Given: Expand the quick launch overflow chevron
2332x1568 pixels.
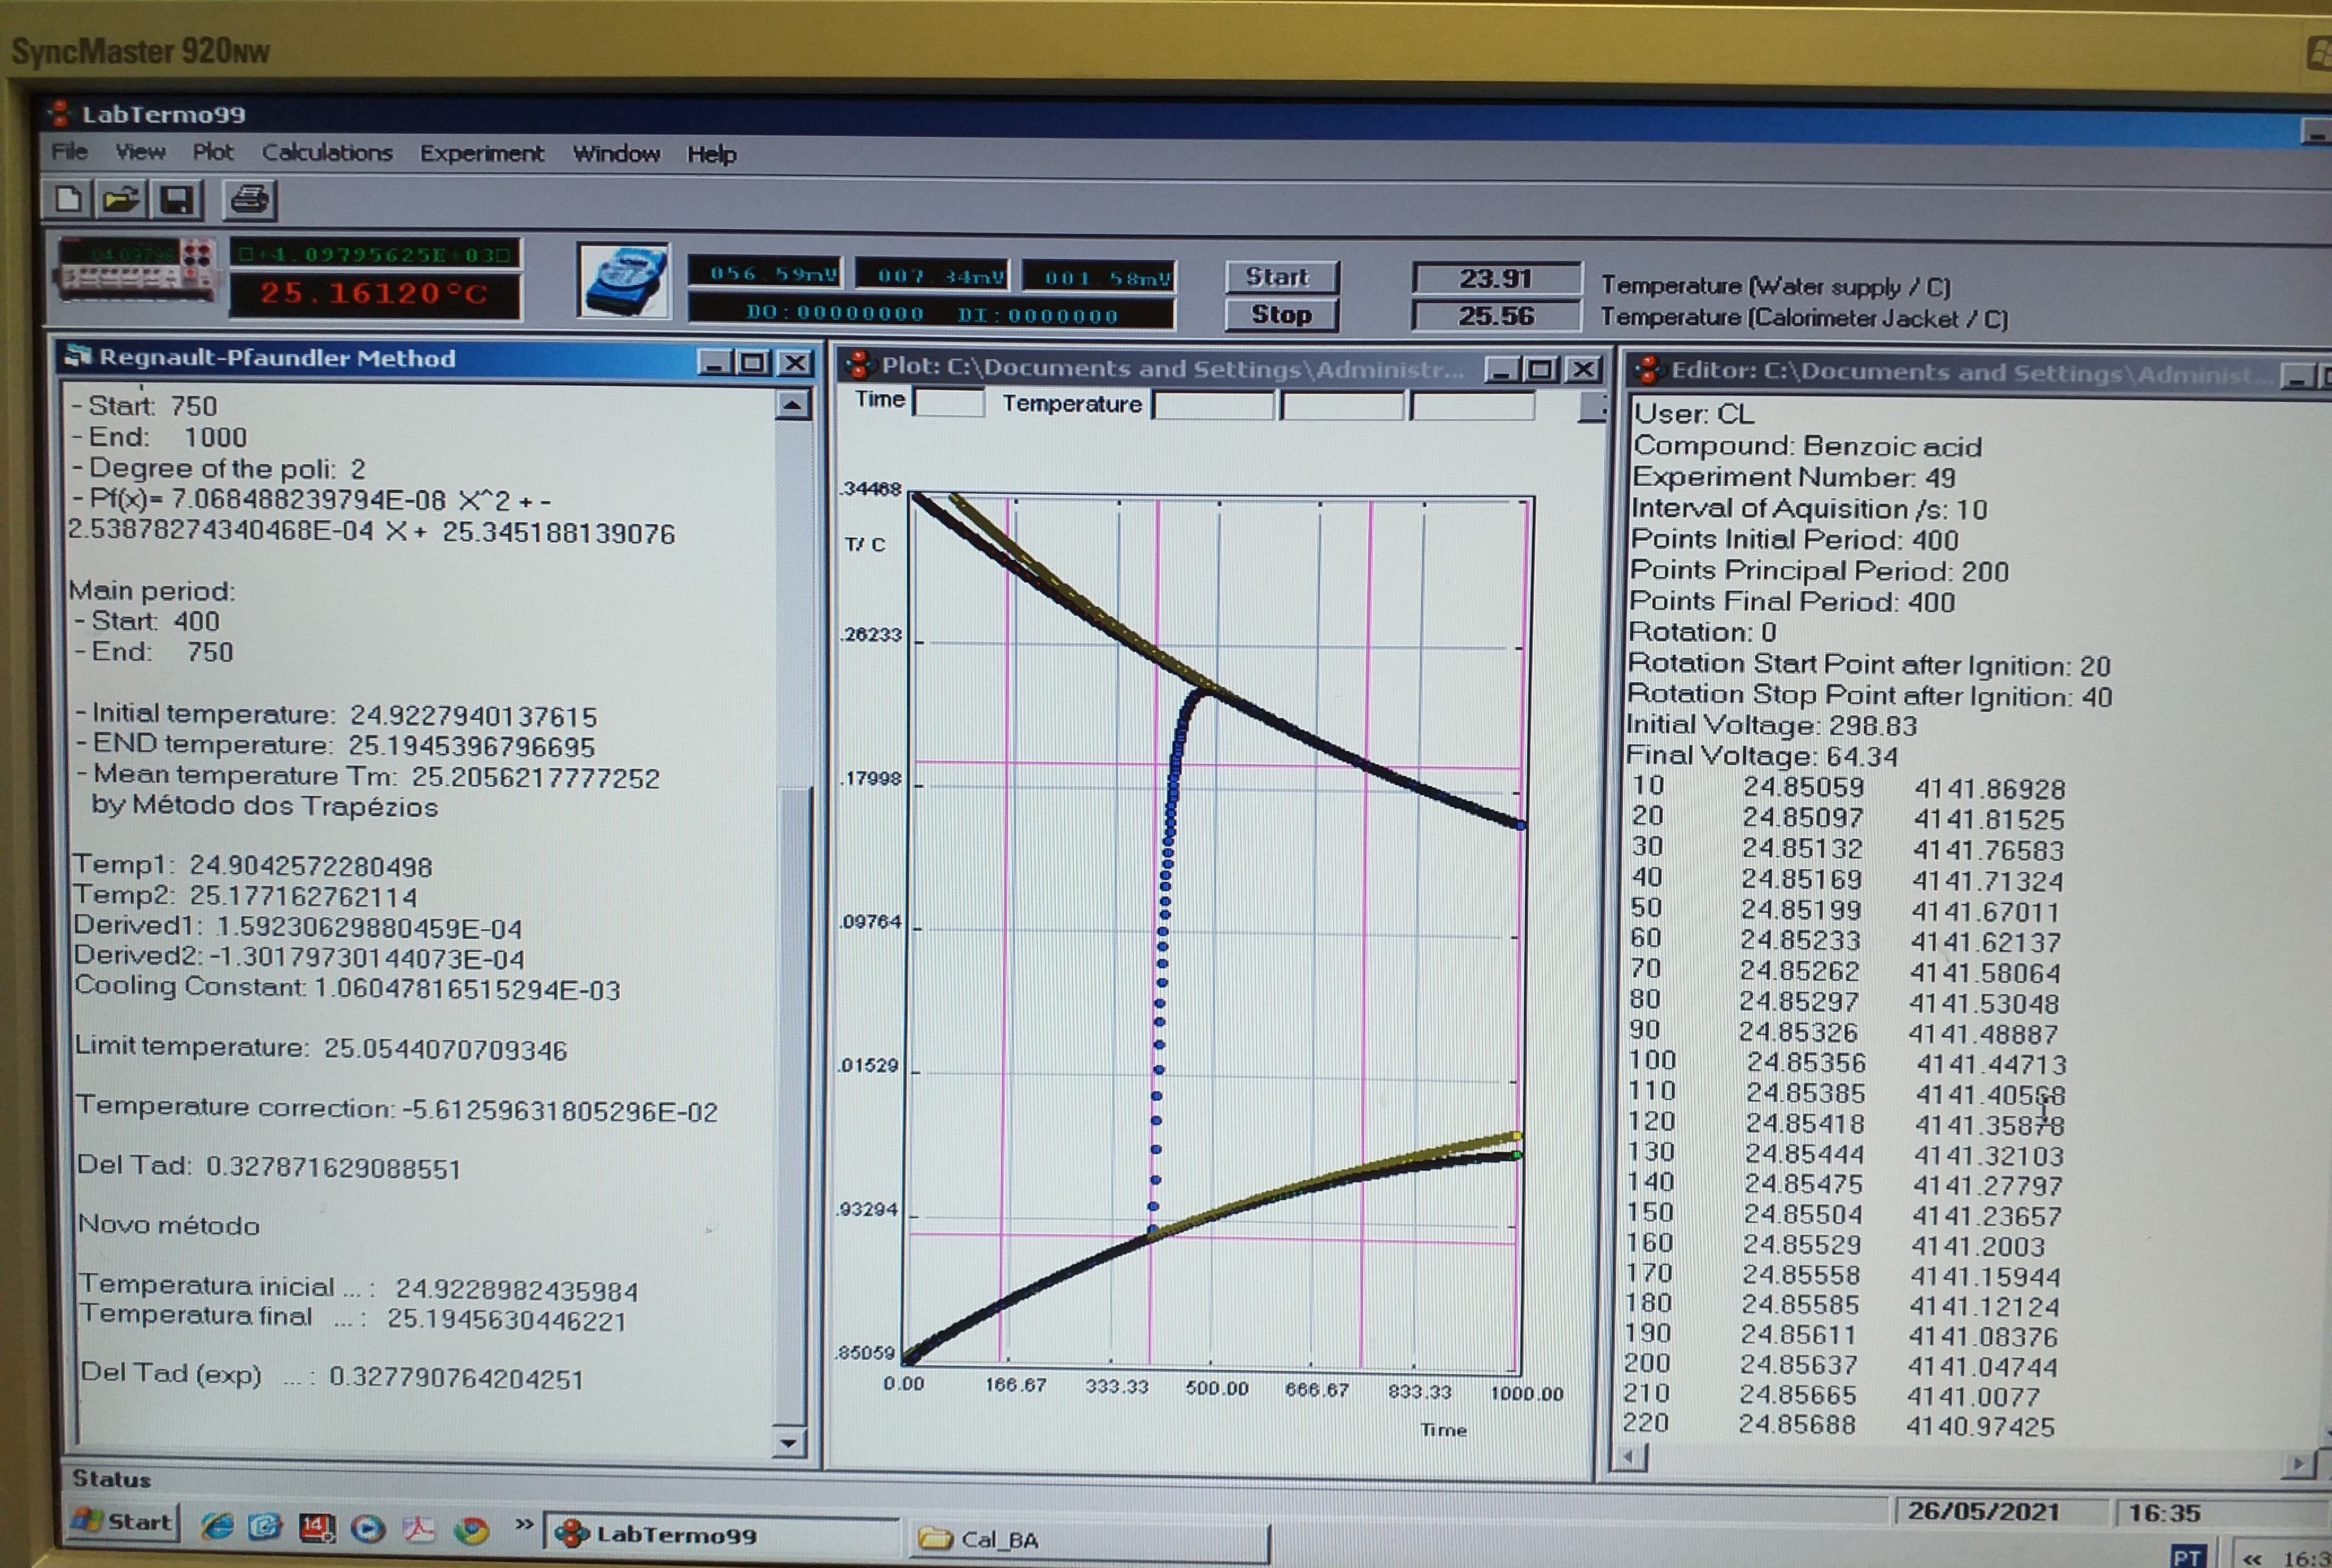Looking at the screenshot, I should coord(523,1524).
